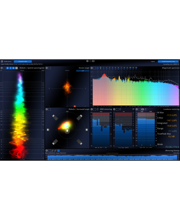Viewport: 180px width, 220px height.
Task: Click the play button in Metering history
Action: [58, 150]
